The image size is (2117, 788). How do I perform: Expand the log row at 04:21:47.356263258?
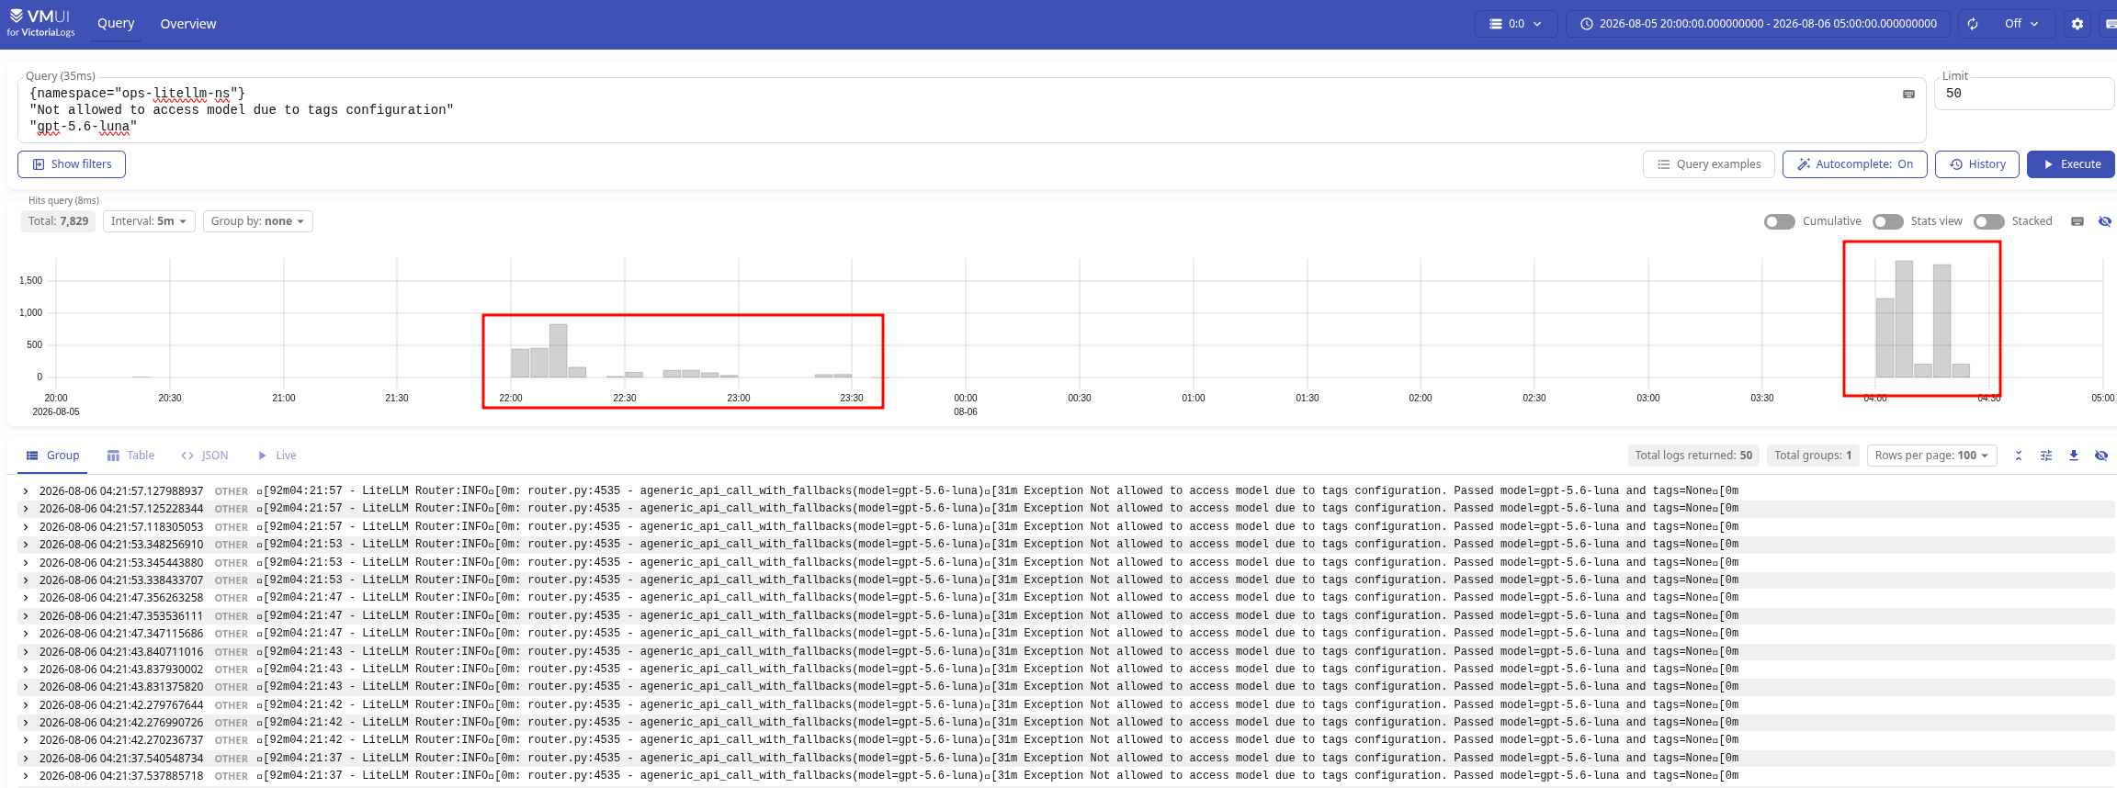click(x=26, y=598)
